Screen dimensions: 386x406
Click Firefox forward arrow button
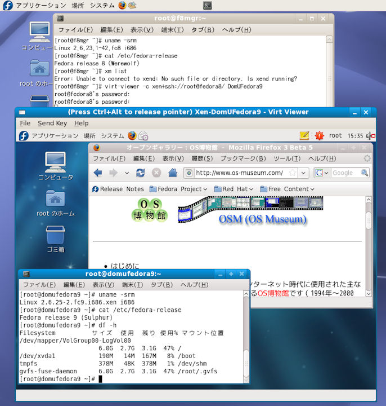point(113,173)
